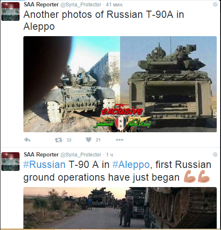
Task: Retweet the T-90A photos tweet
Action: [x=59, y=140]
